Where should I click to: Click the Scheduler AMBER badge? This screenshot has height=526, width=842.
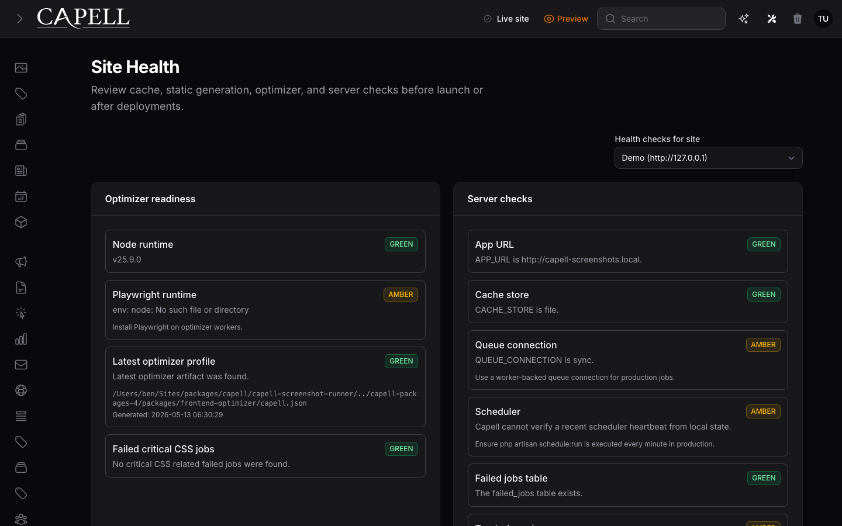[763, 411]
